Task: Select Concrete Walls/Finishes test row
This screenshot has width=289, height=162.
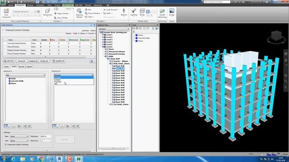Action: tap(49, 43)
